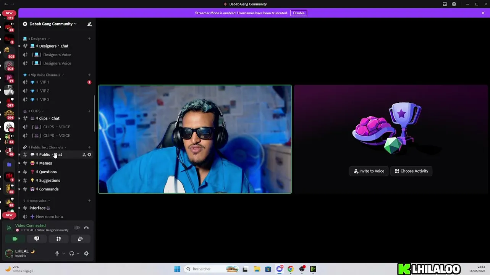Create a channel in temp voice category
The height and width of the screenshot is (275, 490).
click(x=89, y=201)
